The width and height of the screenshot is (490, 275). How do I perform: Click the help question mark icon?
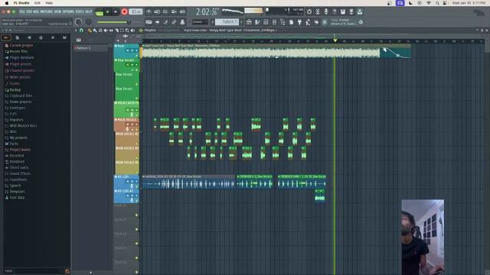(335, 12)
